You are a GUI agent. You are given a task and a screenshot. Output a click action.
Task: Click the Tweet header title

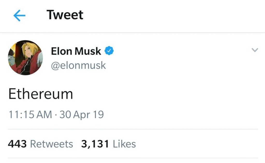(x=65, y=15)
